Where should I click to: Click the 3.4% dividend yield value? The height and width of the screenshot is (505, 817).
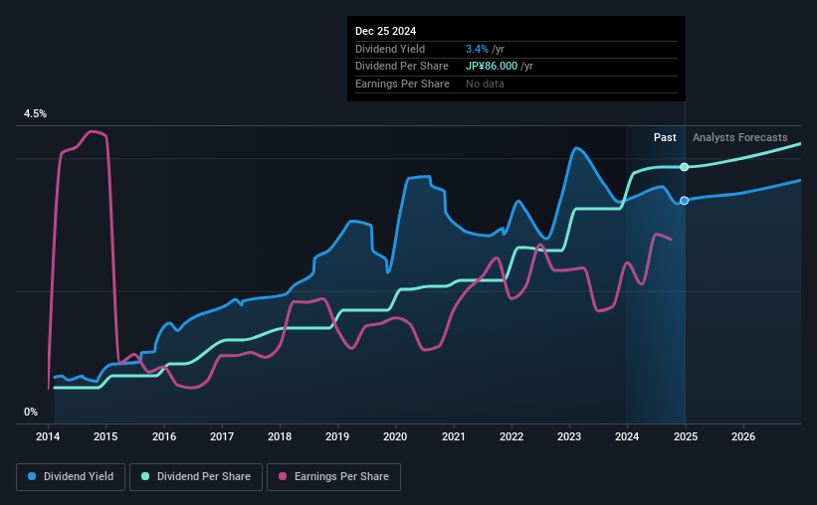tap(477, 49)
